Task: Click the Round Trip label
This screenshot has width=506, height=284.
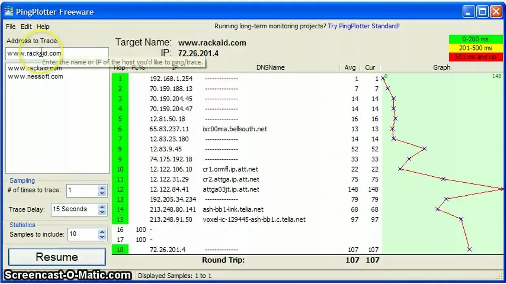Action: tap(223, 260)
